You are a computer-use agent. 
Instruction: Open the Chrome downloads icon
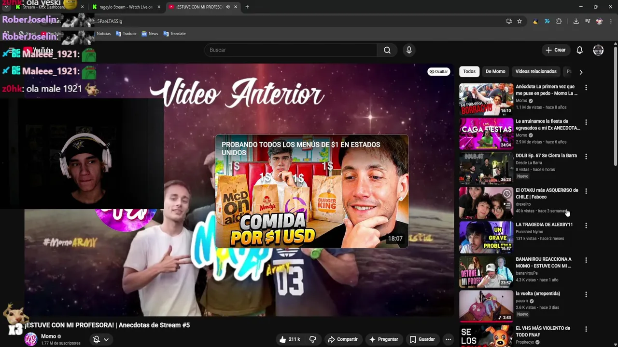coord(576,21)
